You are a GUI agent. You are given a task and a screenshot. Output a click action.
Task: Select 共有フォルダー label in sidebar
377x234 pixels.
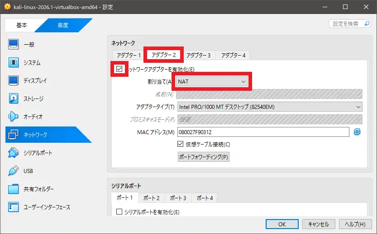[x=39, y=189]
